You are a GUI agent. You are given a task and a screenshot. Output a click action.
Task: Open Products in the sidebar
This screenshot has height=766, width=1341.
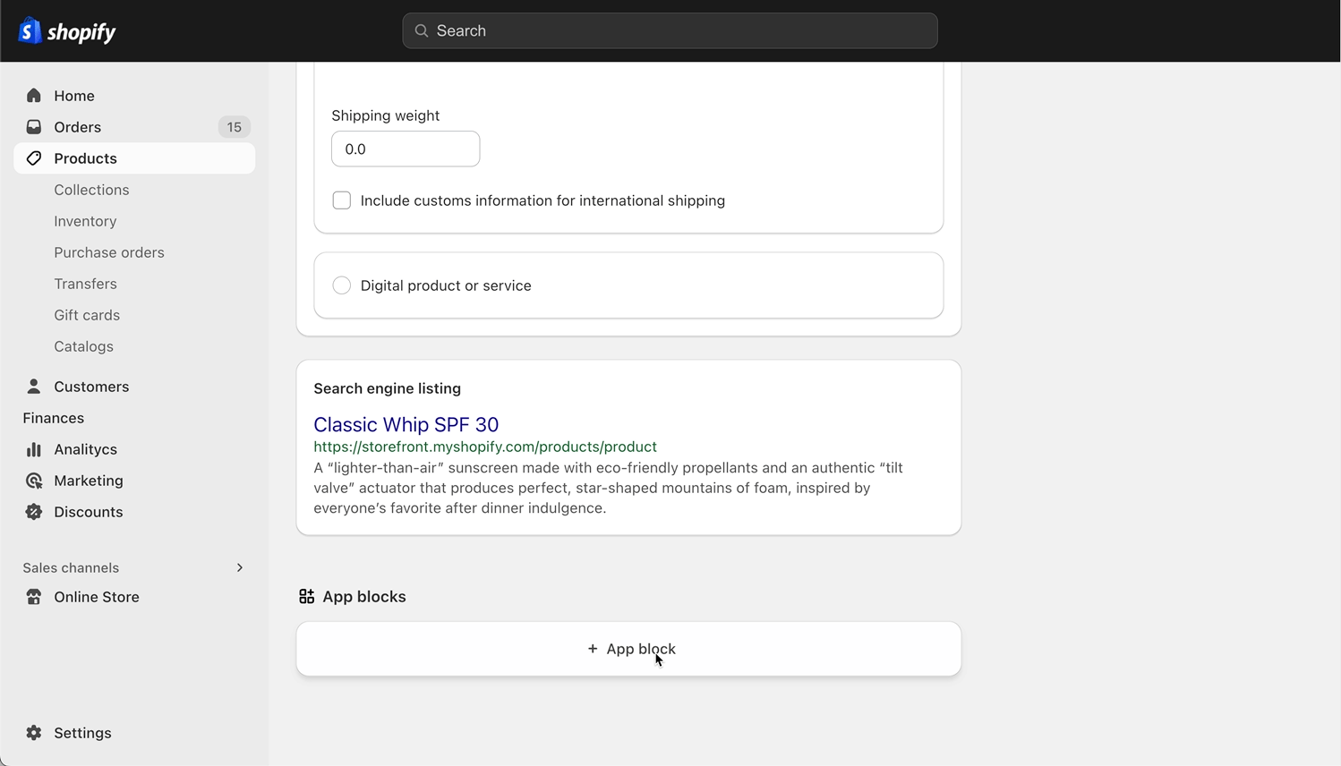point(134,158)
